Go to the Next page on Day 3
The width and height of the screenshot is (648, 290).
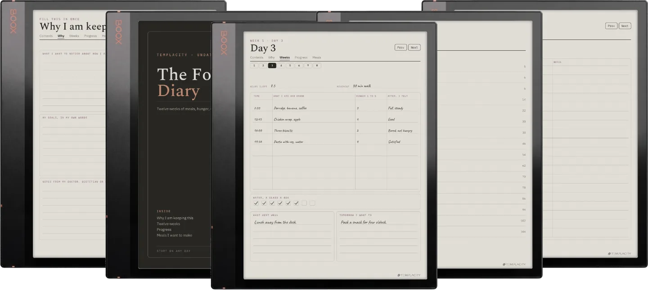[414, 47]
